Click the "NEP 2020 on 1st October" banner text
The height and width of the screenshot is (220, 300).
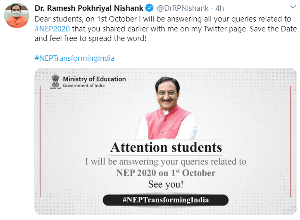click(166, 173)
